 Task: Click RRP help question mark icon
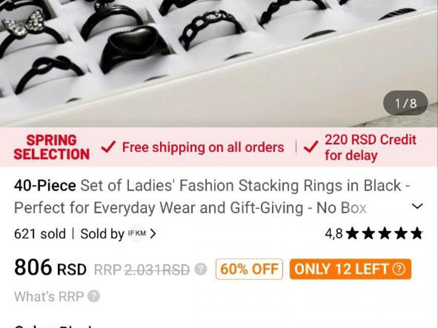point(201,269)
